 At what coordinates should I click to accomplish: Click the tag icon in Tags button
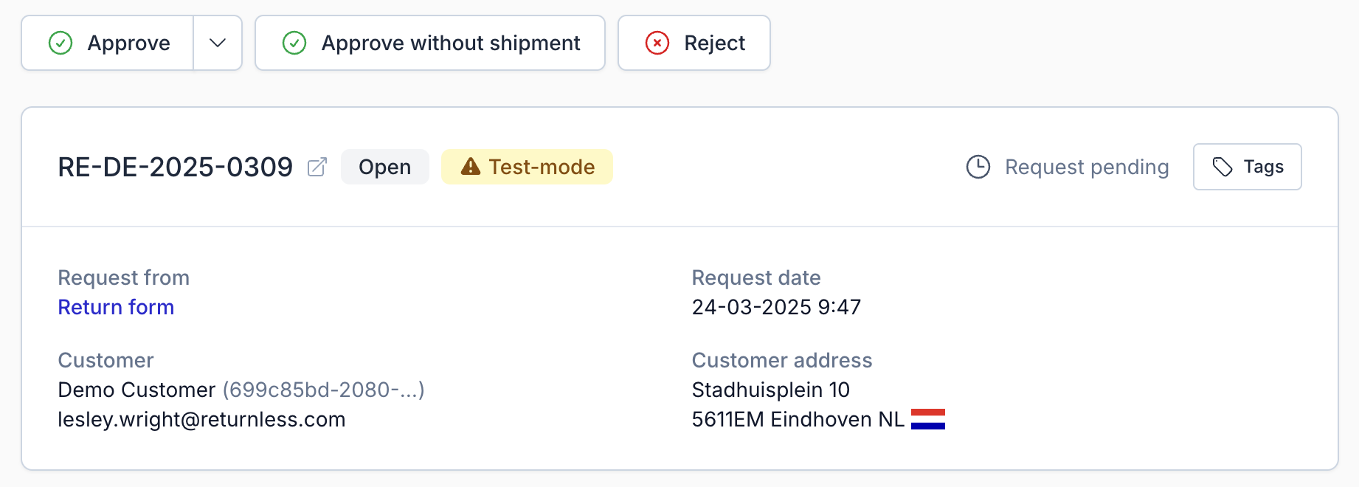click(1223, 167)
